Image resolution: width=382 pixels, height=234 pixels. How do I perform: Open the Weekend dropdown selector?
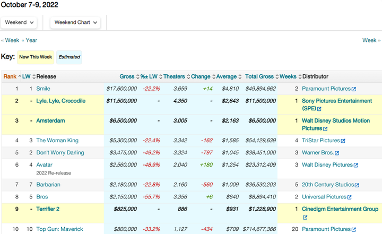point(19,22)
